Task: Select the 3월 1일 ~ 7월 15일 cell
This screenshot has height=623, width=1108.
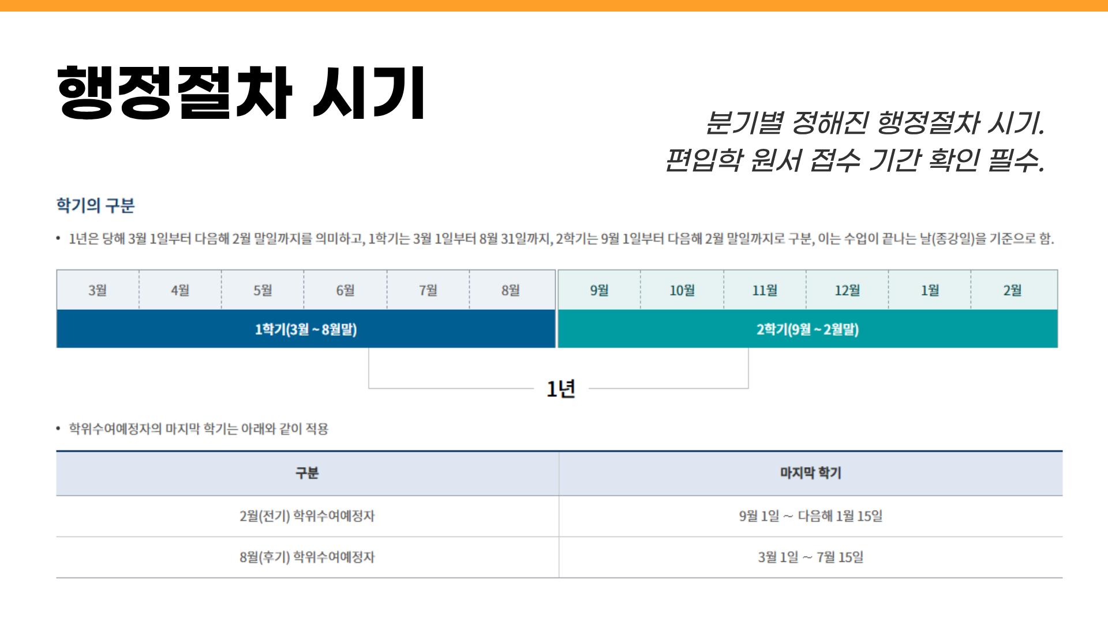Action: [811, 557]
